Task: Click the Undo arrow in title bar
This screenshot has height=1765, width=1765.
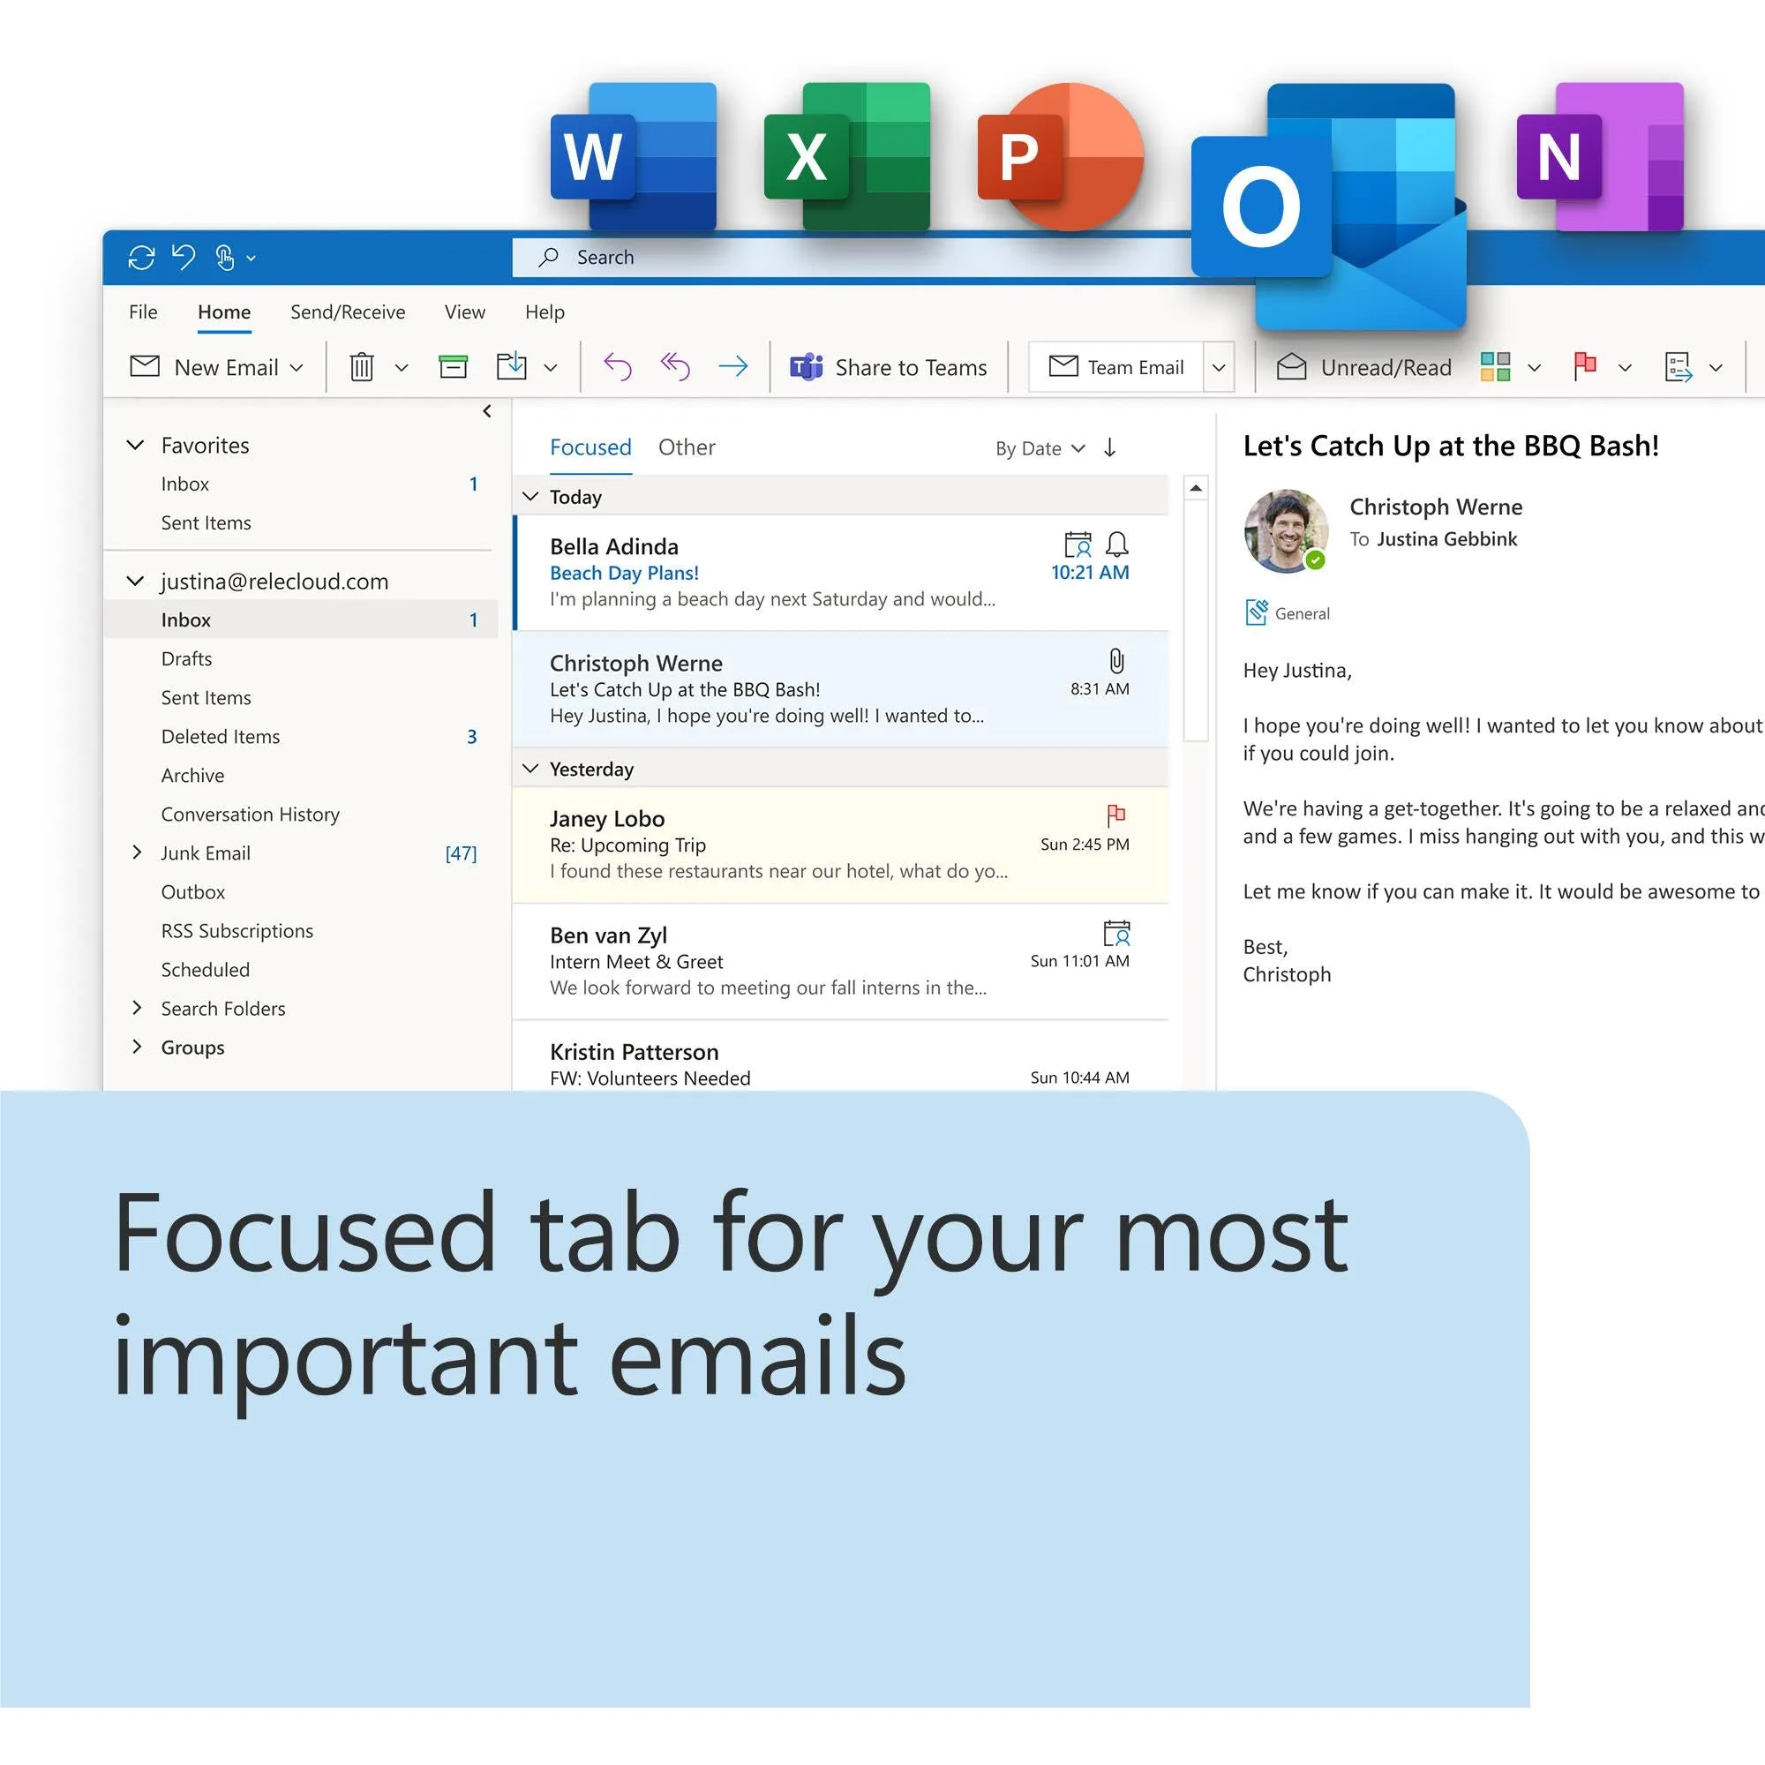Action: 184,258
